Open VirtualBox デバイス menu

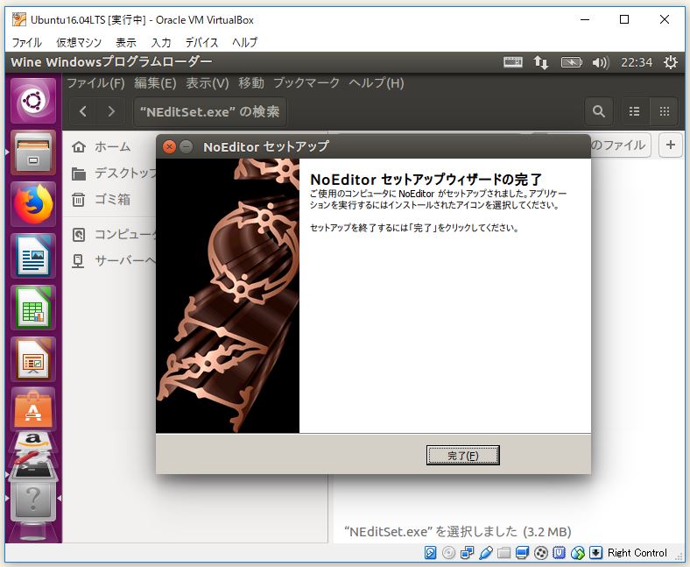[x=202, y=42]
